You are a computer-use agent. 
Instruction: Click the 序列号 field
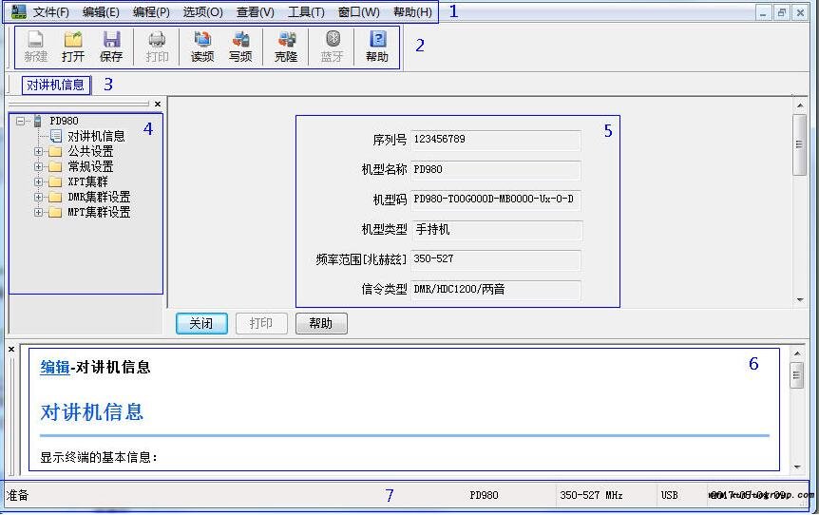(x=496, y=140)
